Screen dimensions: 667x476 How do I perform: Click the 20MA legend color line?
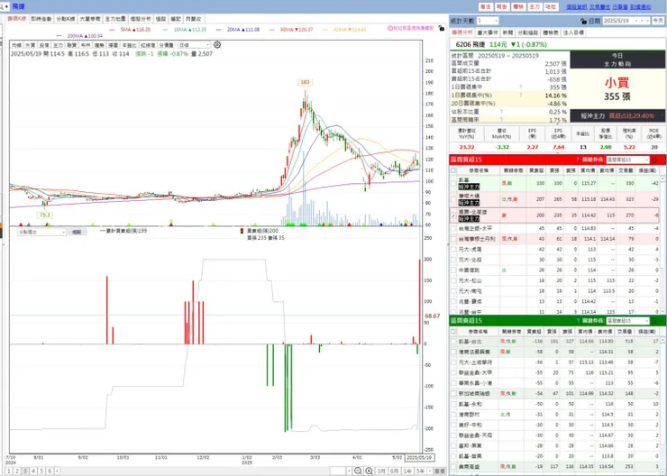point(219,30)
